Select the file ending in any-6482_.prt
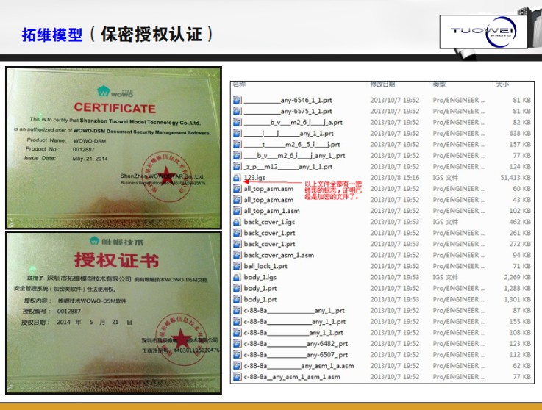The height and width of the screenshot is (410, 542). (x=296, y=343)
